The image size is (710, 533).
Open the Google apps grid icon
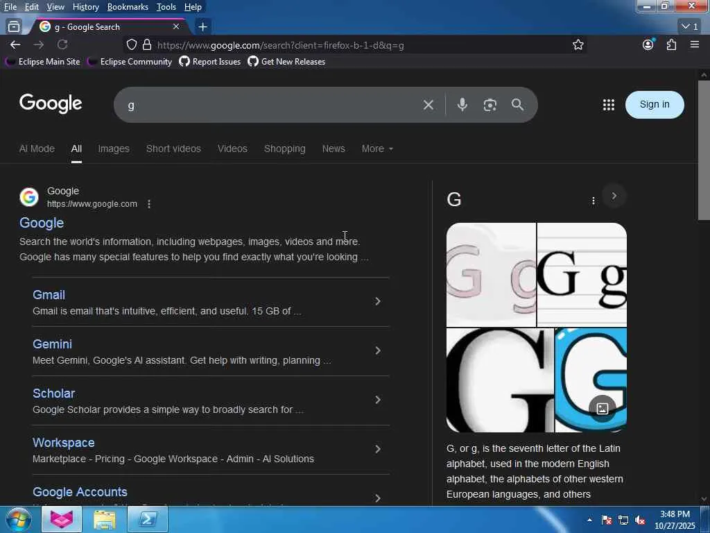coord(609,105)
